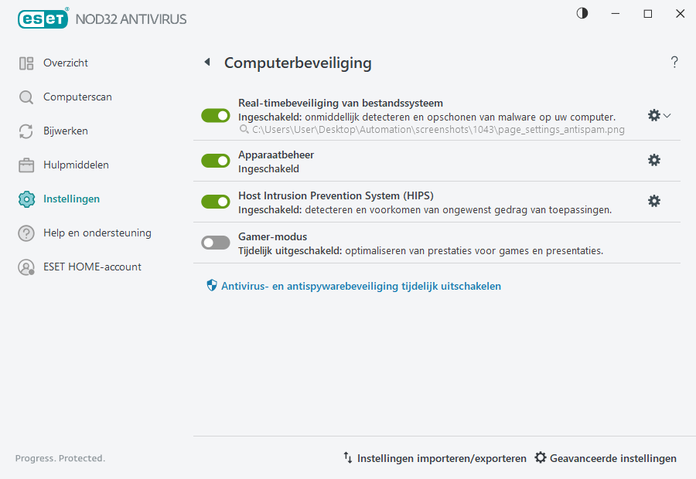Turn off Host Intrusion Prevention System
Image resolution: width=696 pixels, height=479 pixels.
tap(215, 201)
